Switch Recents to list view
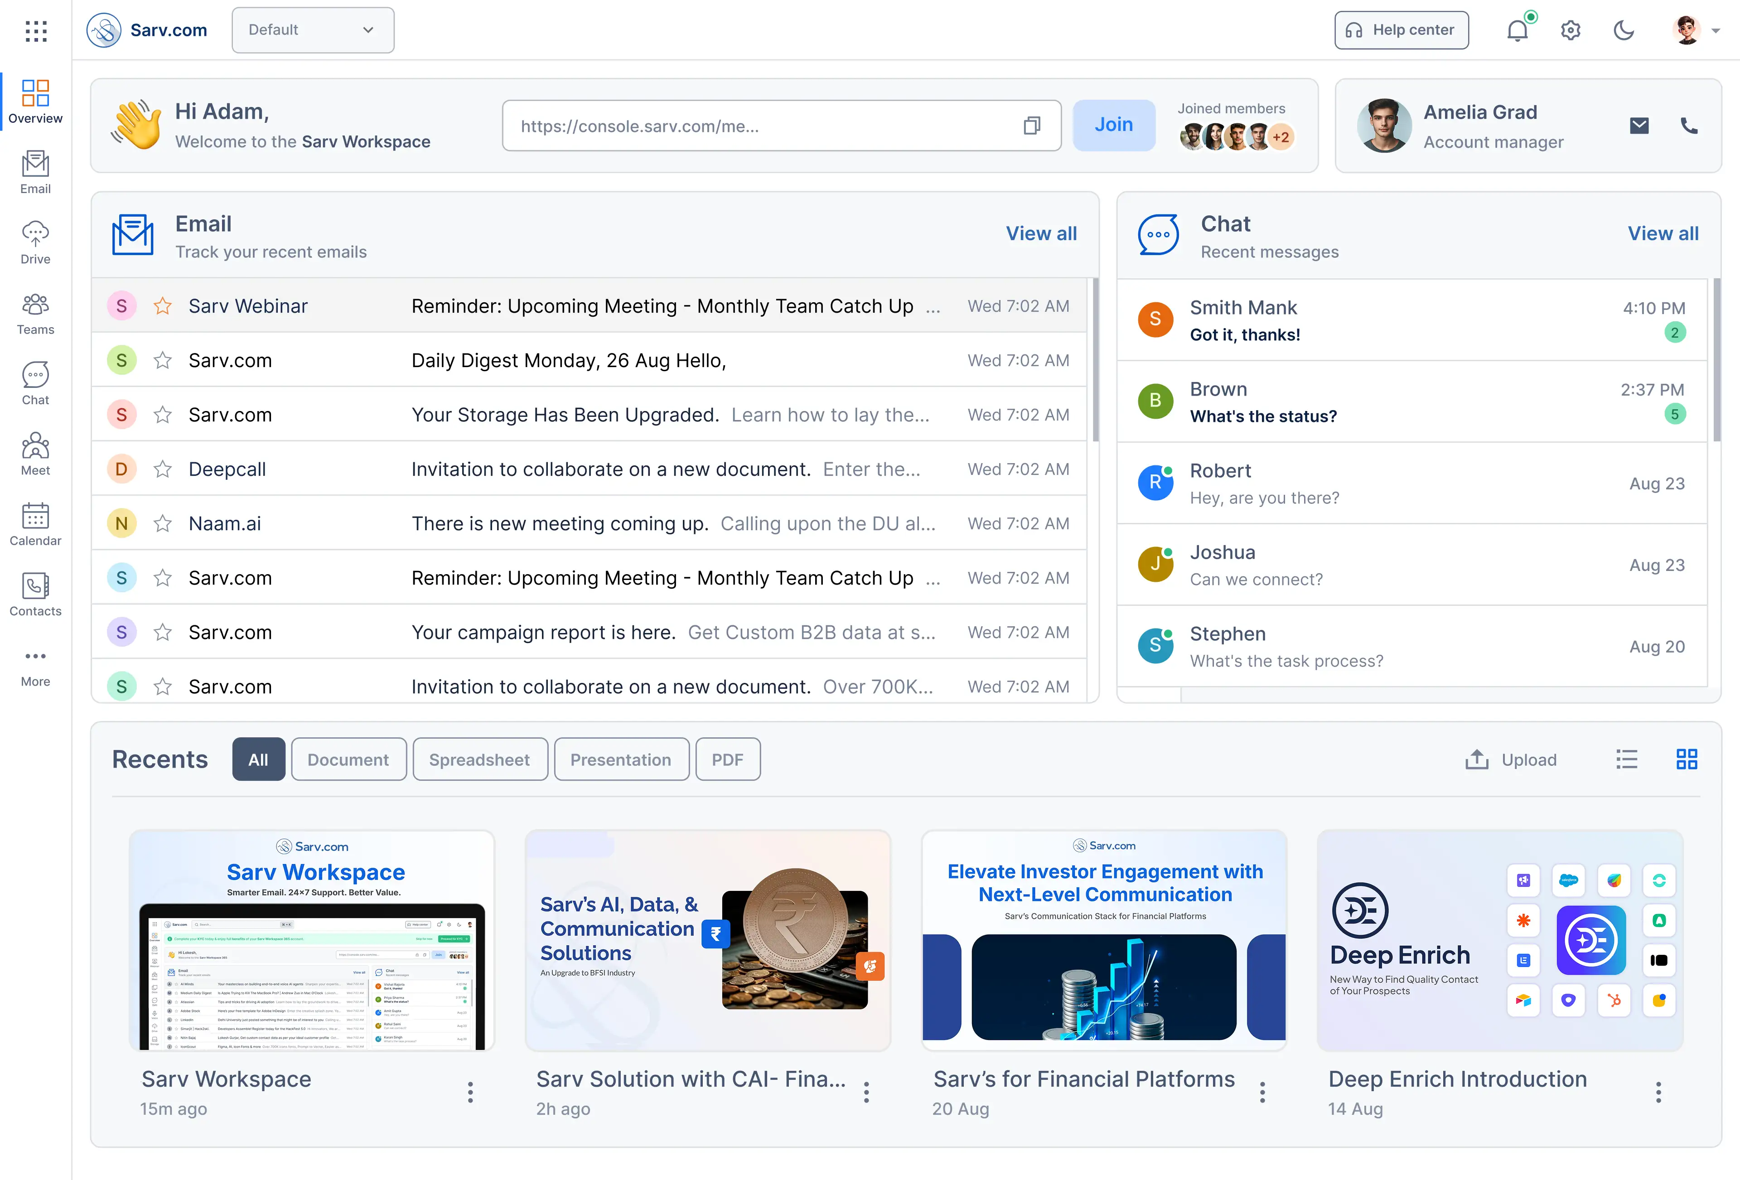The image size is (1740, 1180). [1626, 759]
